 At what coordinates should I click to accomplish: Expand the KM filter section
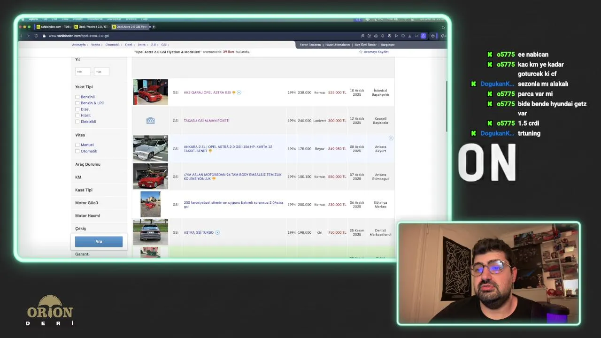click(78, 177)
